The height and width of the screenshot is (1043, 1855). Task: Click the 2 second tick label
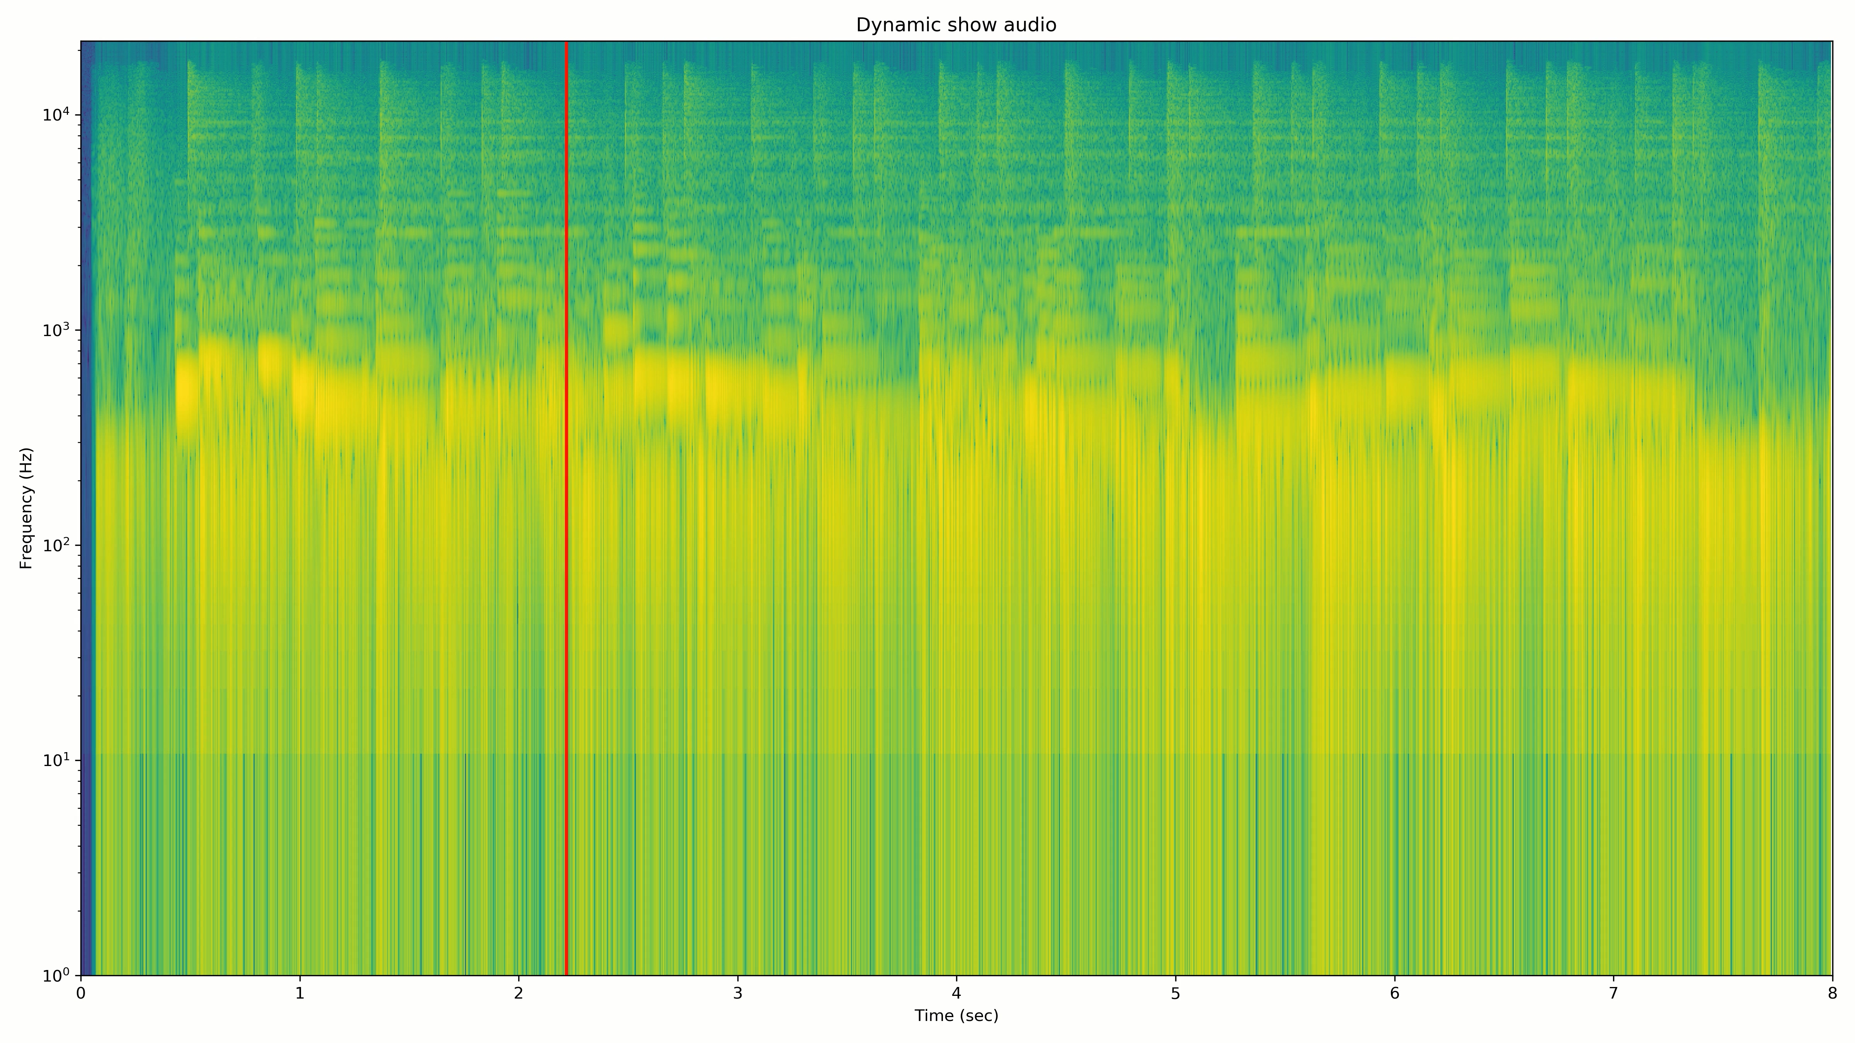519,993
